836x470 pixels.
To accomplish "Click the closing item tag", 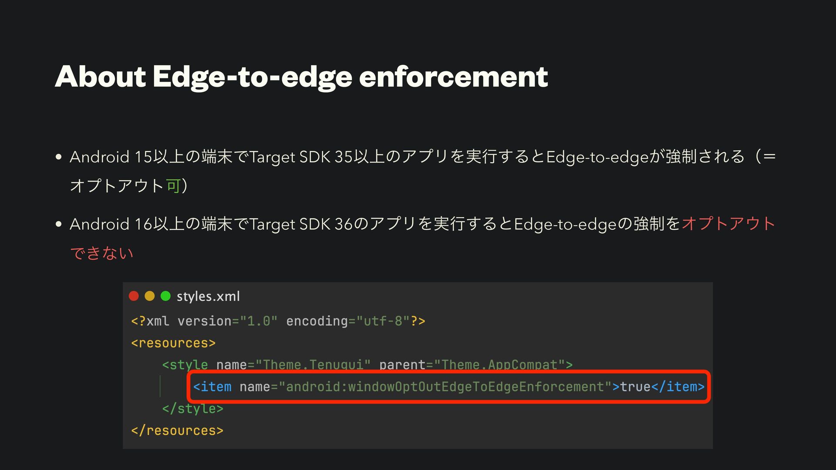I will coord(678,386).
